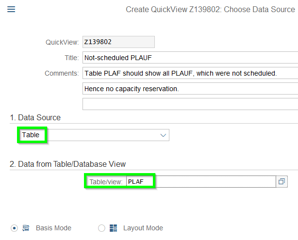Open the hamburger navigation menu
The height and width of the screenshot is (240, 298).
tap(11, 9)
